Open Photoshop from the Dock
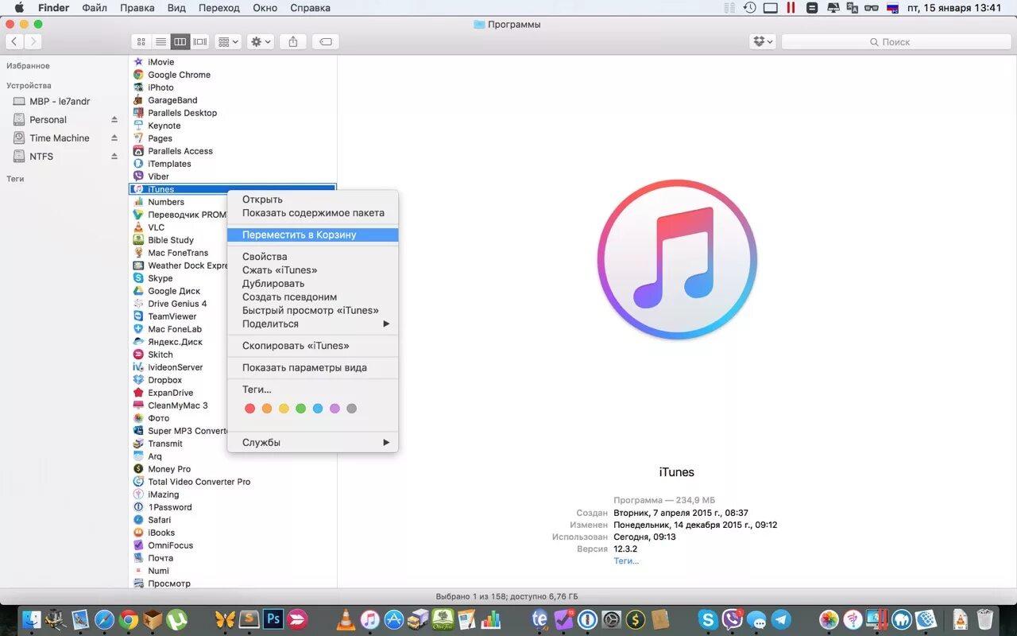1017x636 pixels. tap(273, 619)
